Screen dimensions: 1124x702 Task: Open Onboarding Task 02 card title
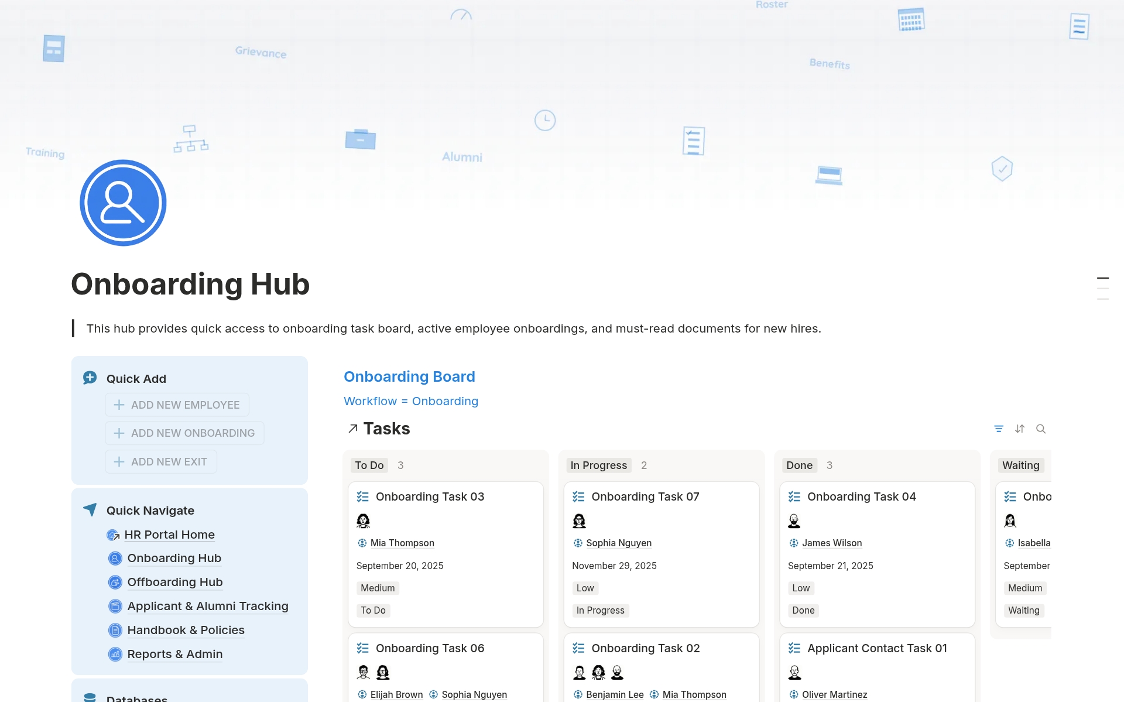pos(646,648)
